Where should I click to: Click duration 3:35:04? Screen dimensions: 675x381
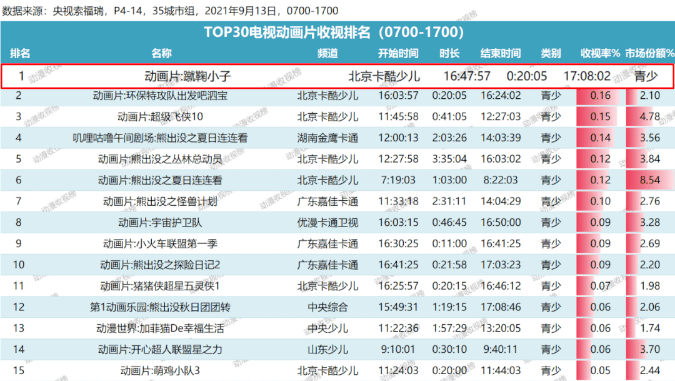coord(449,159)
